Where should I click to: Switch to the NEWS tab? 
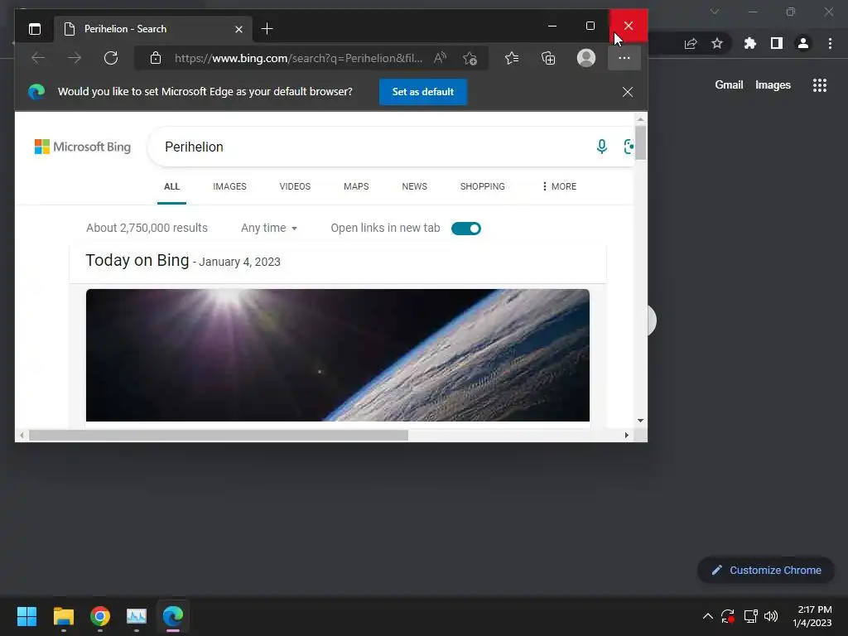tap(414, 186)
